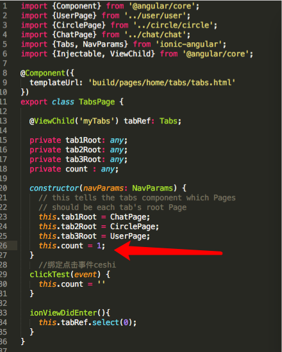Viewport: 282px width, 352px height.
Task: Click the UserPage assignment on line 25
Action: 129,236
